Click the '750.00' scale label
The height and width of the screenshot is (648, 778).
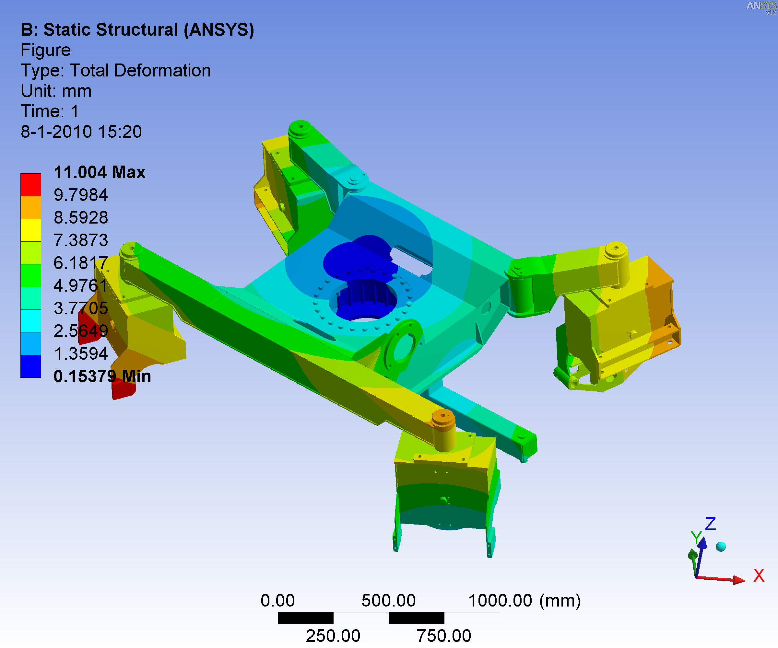pyautogui.click(x=444, y=636)
